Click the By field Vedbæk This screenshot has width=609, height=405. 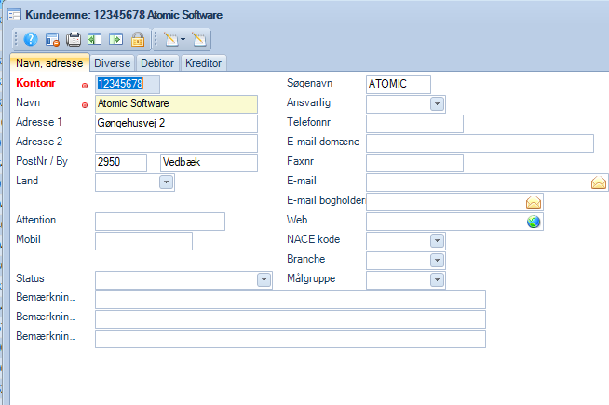tap(209, 163)
